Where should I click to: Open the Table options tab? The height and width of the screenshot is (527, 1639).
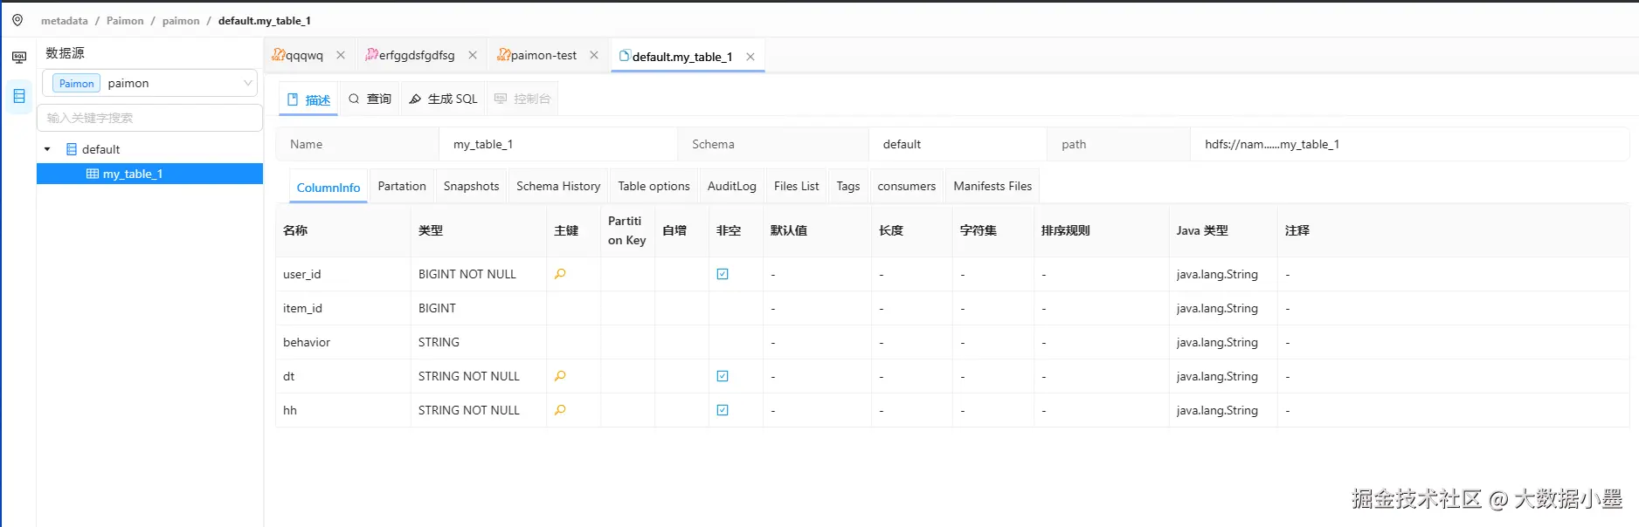[x=654, y=186]
